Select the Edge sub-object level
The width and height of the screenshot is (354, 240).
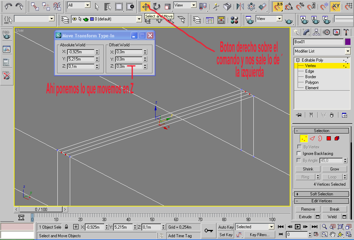(x=309, y=71)
